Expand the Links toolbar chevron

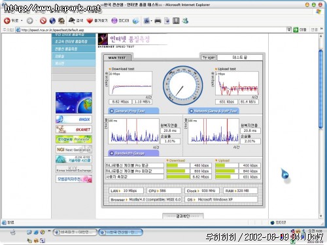point(321,29)
